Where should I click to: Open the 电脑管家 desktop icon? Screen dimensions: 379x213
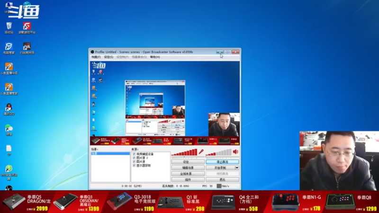(9, 48)
